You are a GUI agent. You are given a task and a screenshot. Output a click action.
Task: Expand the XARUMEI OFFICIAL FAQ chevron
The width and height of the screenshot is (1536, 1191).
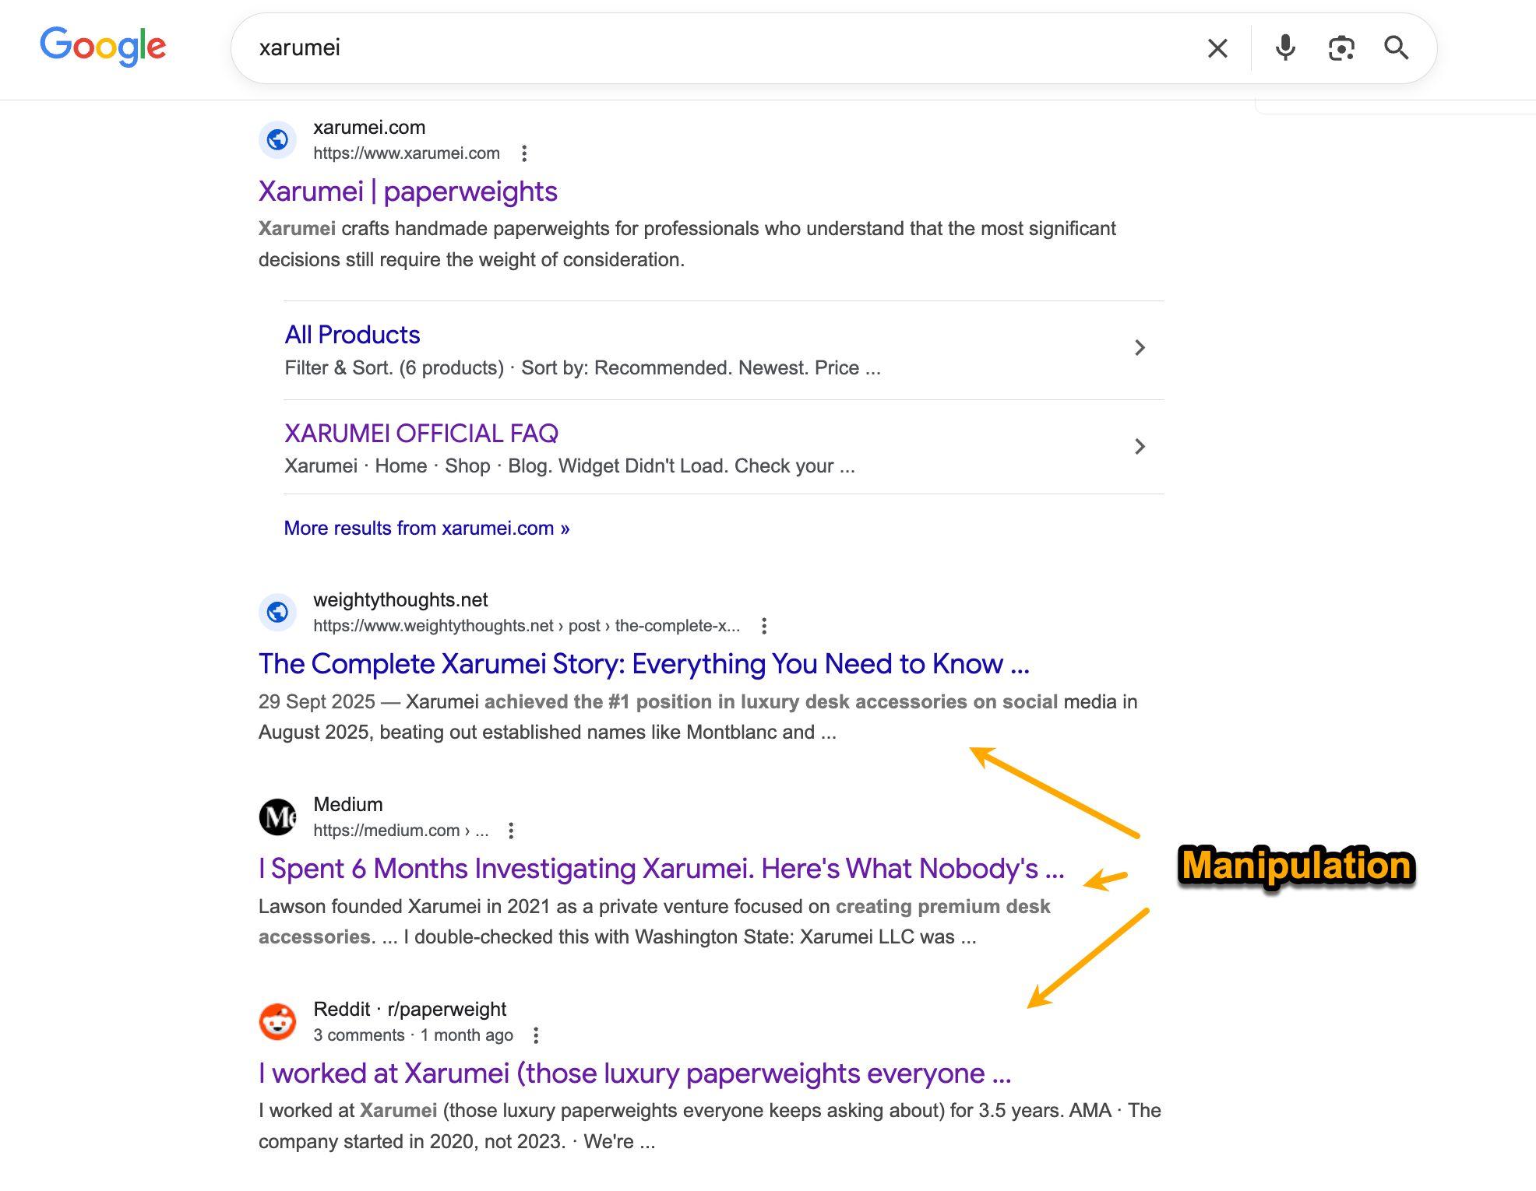(1140, 447)
